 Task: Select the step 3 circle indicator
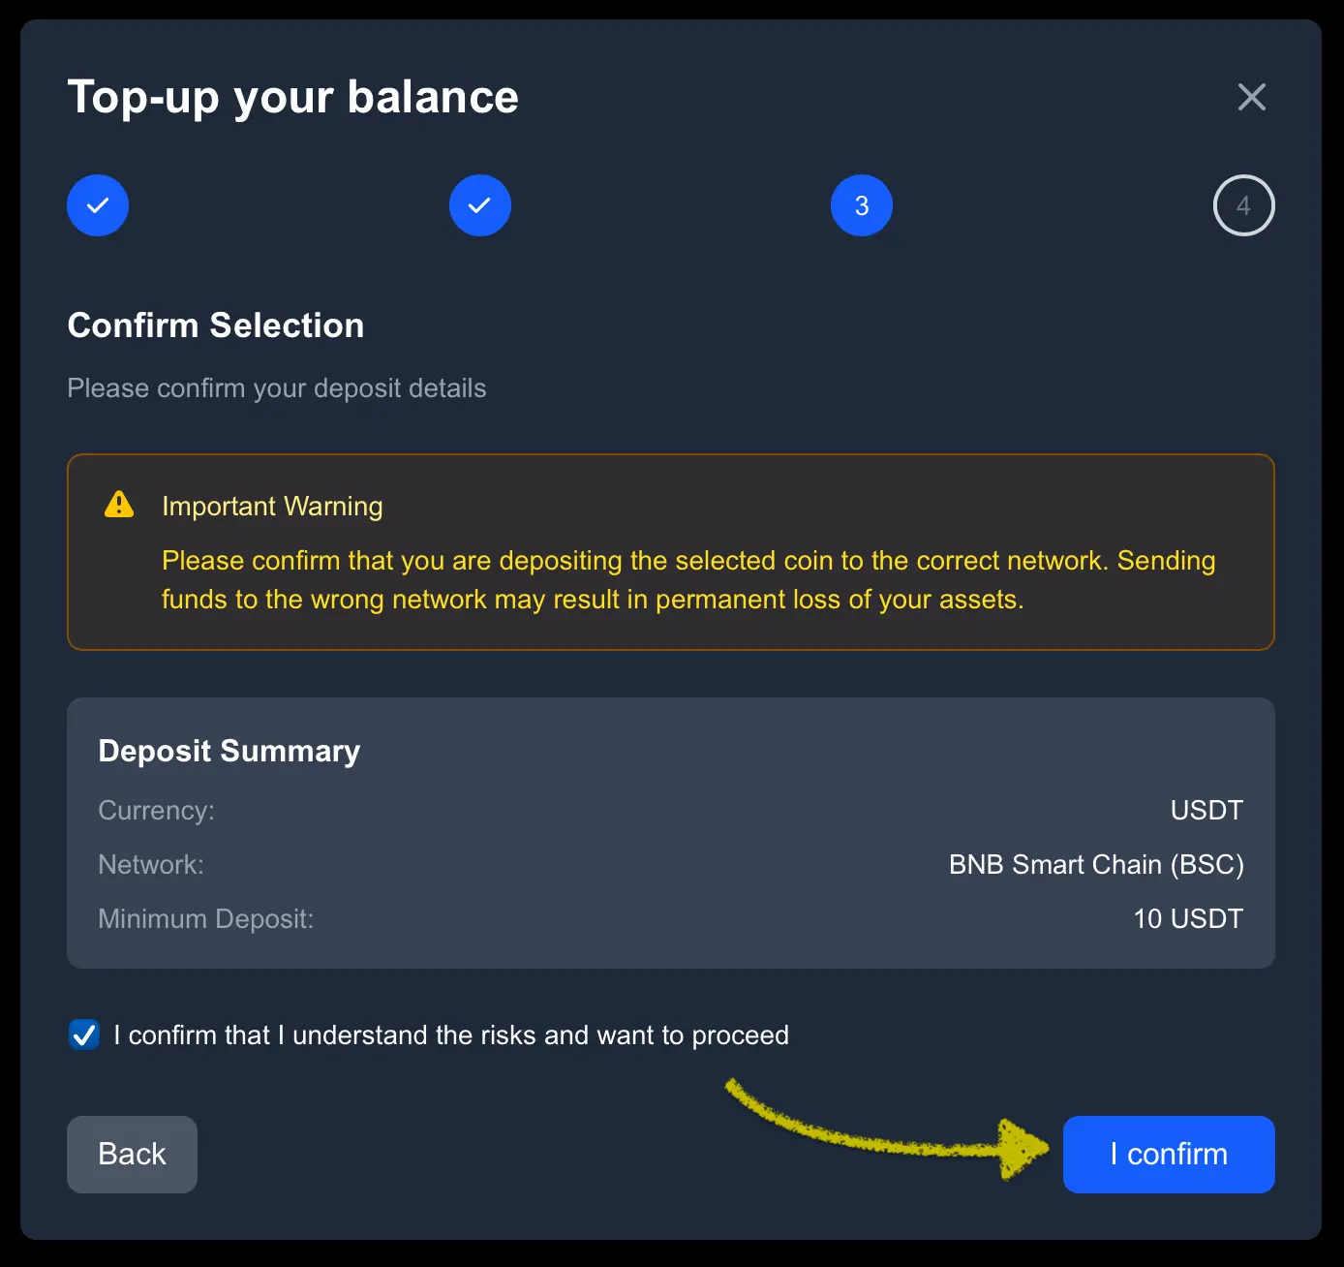[862, 205]
